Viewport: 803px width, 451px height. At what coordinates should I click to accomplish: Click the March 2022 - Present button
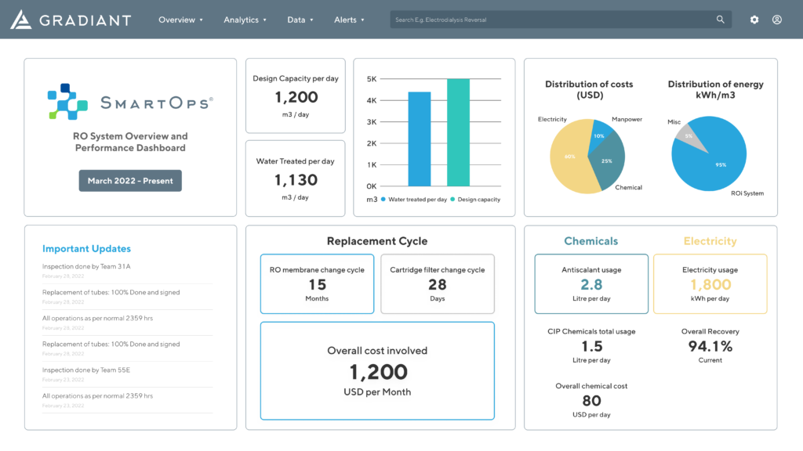(130, 181)
